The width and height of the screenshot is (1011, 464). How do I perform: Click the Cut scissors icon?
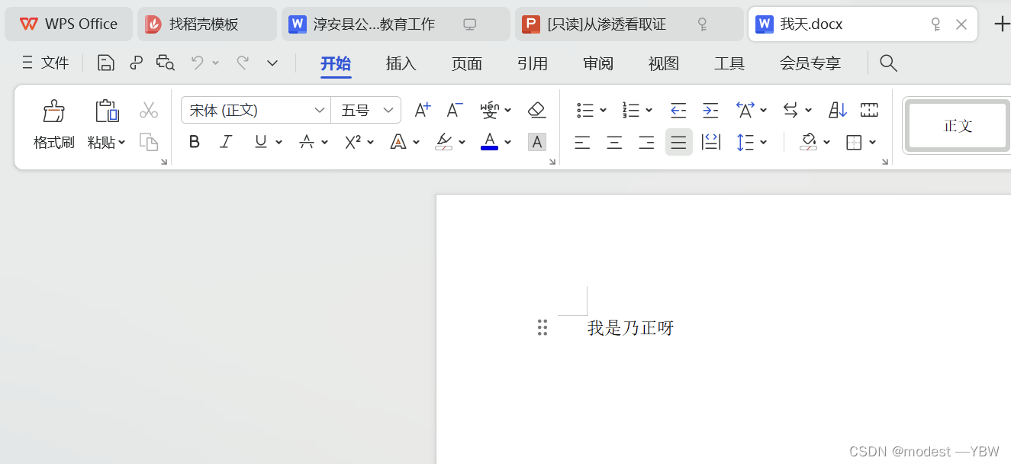[x=149, y=111]
